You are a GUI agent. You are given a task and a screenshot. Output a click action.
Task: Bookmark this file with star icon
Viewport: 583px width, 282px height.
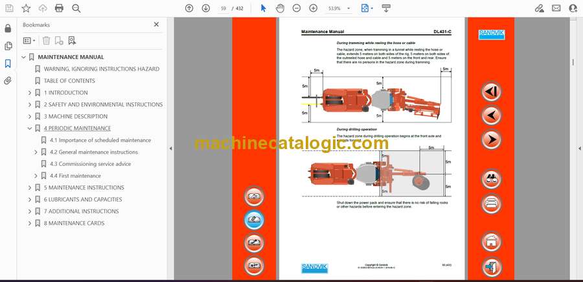[26, 8]
